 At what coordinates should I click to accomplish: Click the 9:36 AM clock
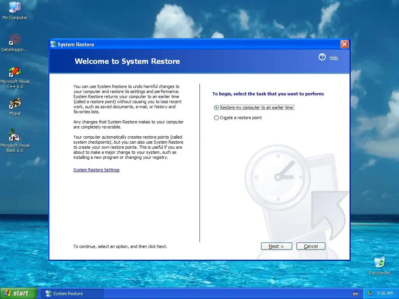coord(385,293)
